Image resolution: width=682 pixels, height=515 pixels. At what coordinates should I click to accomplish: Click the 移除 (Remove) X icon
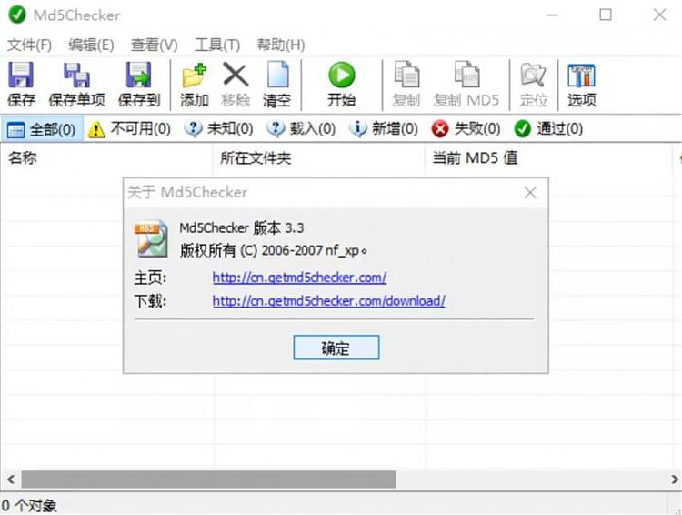click(236, 75)
